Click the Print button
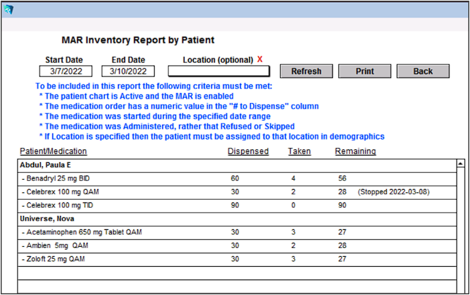Screen dimensions: 470x295 [x=365, y=71]
